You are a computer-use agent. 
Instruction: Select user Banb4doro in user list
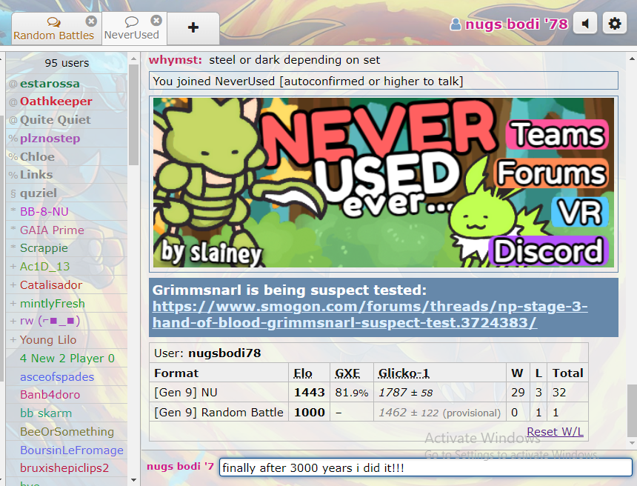click(x=67, y=395)
